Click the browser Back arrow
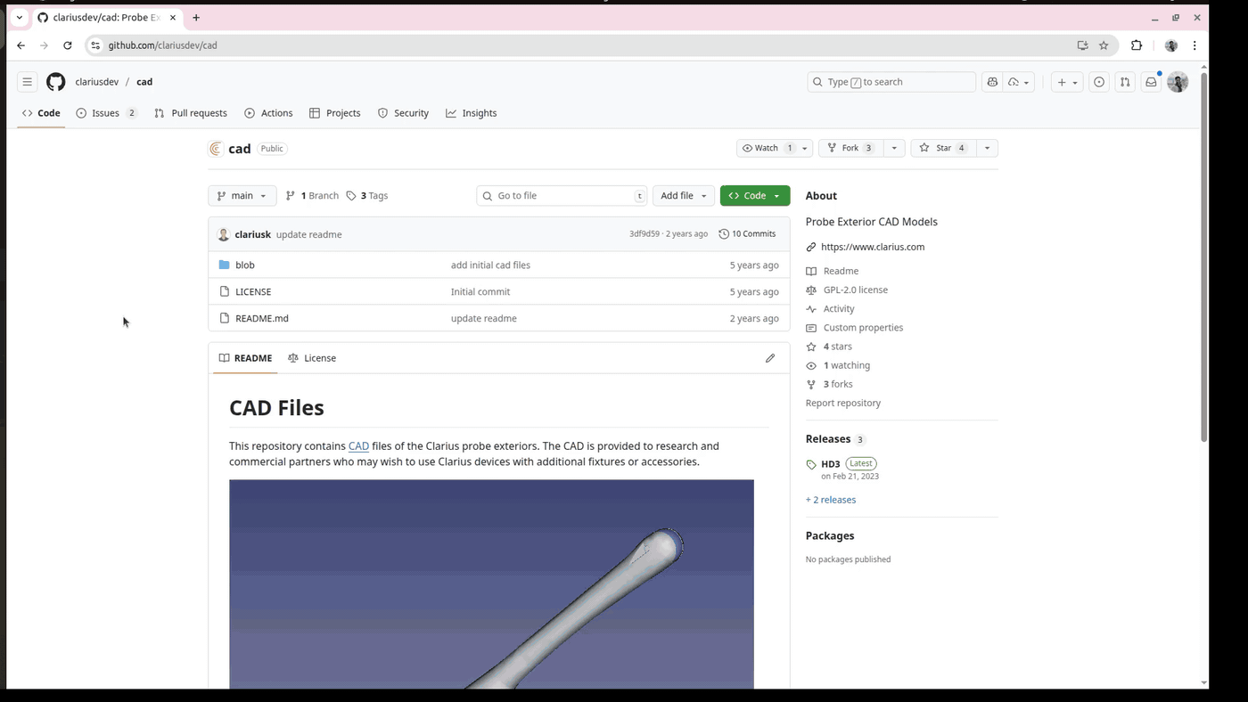Viewport: 1248px width, 702px height. click(x=21, y=45)
